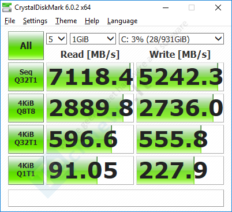Open the Language menu
Image resolution: width=232 pixels, height=212 pixels.
pyautogui.click(x=122, y=21)
